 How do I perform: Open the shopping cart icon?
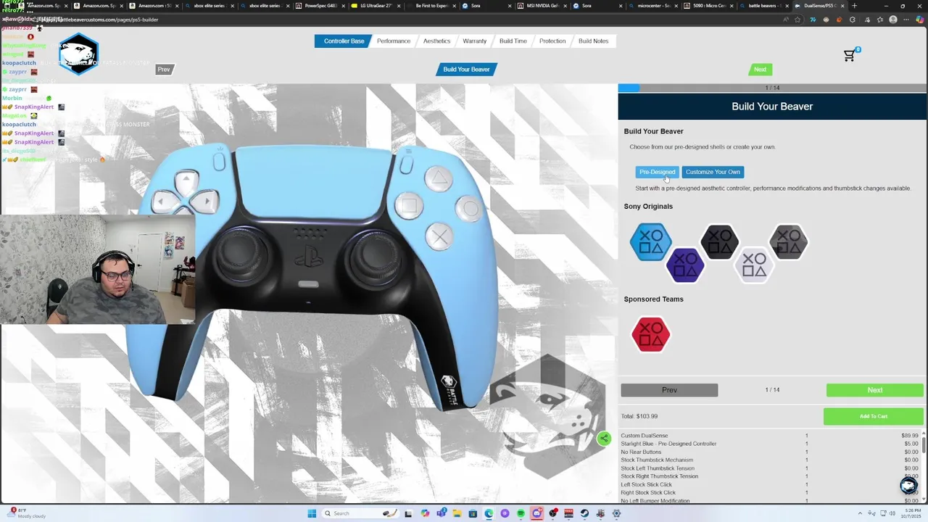pos(850,56)
